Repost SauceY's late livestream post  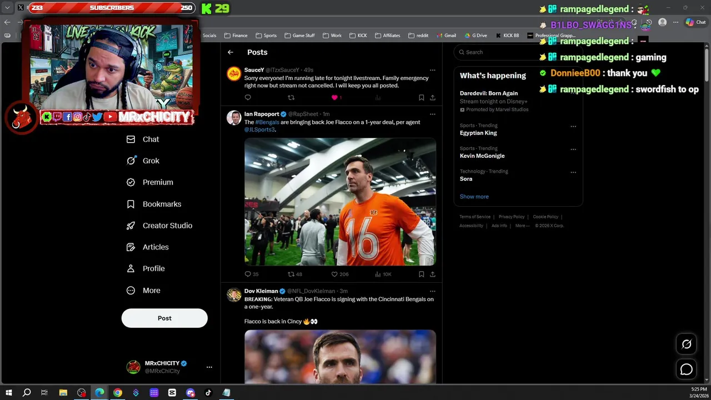(291, 98)
